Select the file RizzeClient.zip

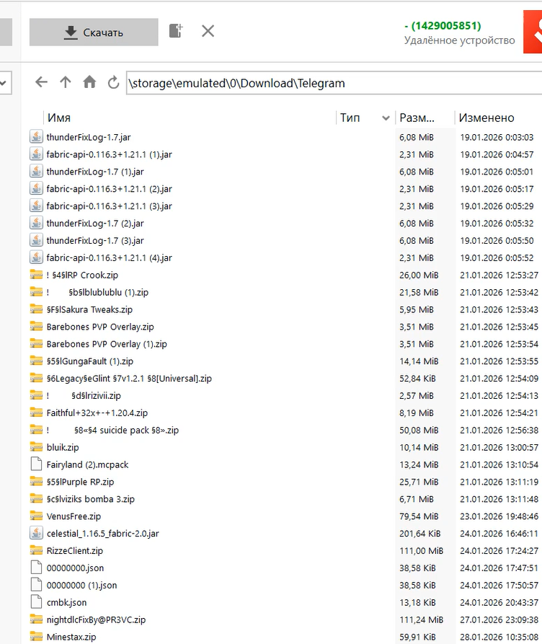pyautogui.click(x=75, y=551)
